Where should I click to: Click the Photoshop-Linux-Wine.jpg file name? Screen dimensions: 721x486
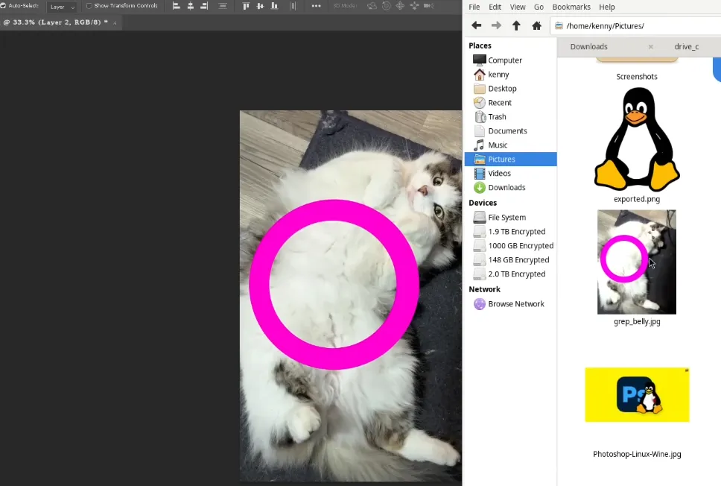(x=637, y=454)
